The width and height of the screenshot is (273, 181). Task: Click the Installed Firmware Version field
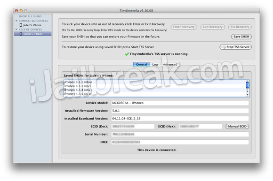(180, 111)
